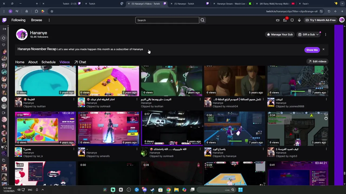Open the Chat popout tab
Viewport: 346px width, 194px height.
tap(80, 62)
